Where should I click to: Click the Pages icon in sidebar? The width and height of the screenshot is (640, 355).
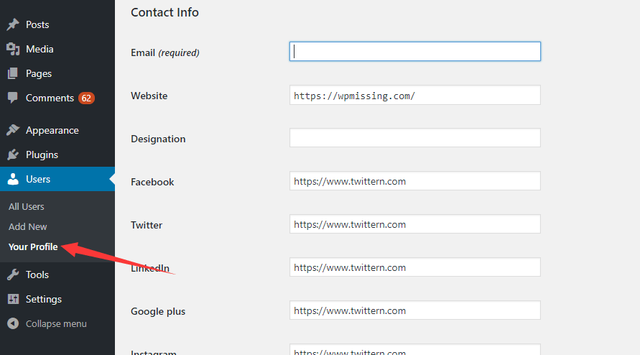13,73
